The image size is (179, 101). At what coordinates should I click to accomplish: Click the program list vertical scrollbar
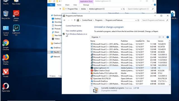point(170,56)
